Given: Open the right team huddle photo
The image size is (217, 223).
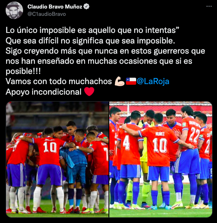Looking at the screenshot, I should pos(161,159).
